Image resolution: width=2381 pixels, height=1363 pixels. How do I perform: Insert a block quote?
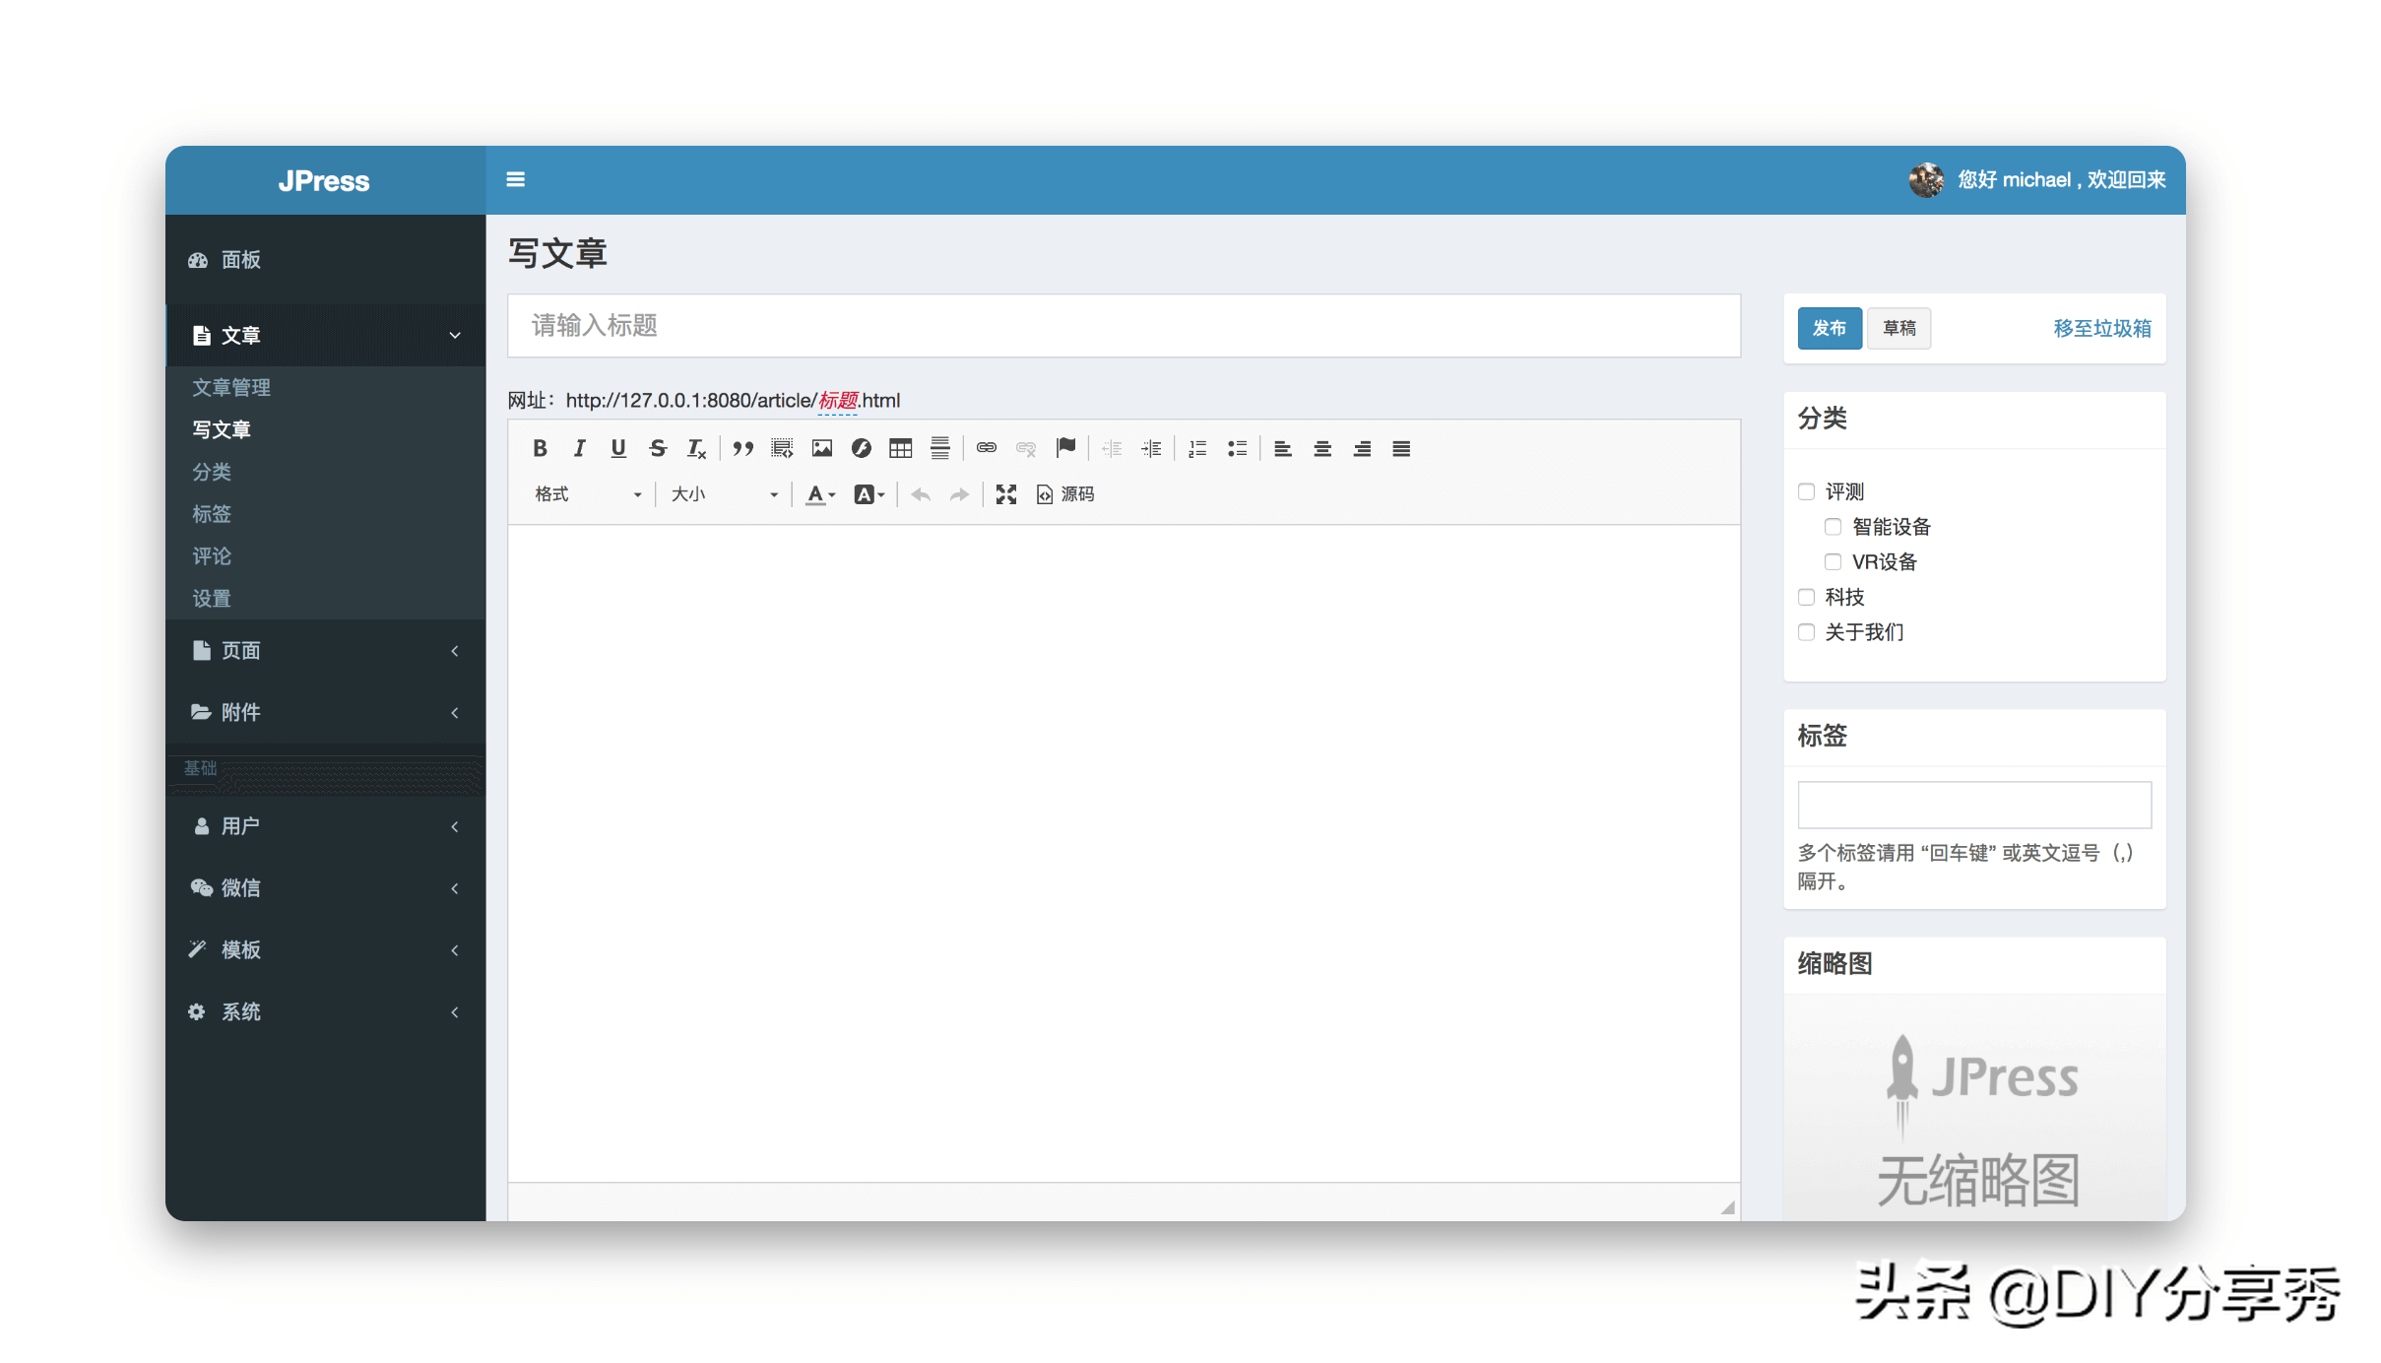tap(742, 449)
